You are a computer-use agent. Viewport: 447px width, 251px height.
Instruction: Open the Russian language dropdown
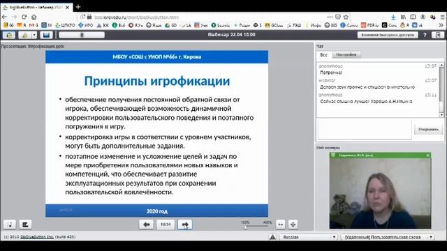(309, 237)
